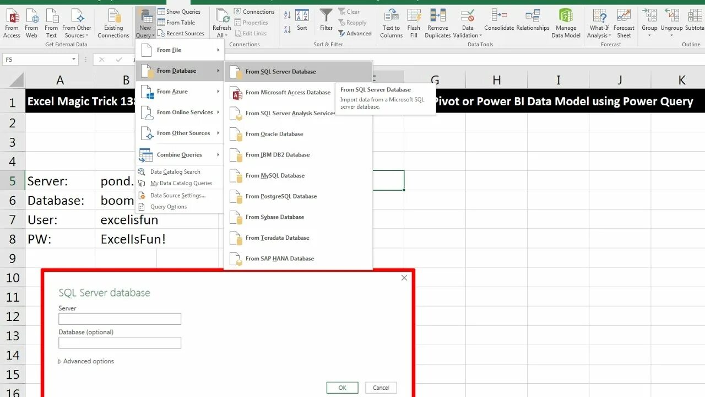The width and height of the screenshot is (705, 397).
Task: Open Data Source Settings
Action: [177, 195]
